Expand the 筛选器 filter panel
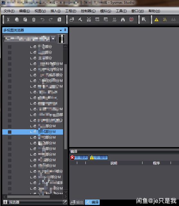 pos(65,202)
